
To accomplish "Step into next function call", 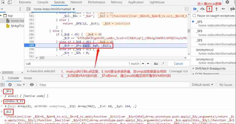I will tap(209, 9).
